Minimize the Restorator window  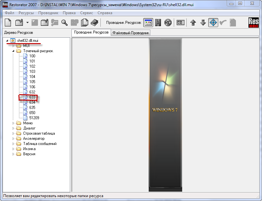(x=231, y=3)
